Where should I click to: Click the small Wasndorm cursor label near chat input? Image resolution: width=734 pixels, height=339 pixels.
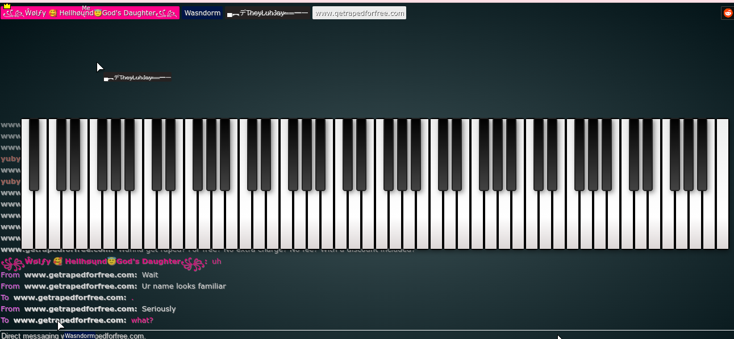pyautogui.click(x=80, y=336)
